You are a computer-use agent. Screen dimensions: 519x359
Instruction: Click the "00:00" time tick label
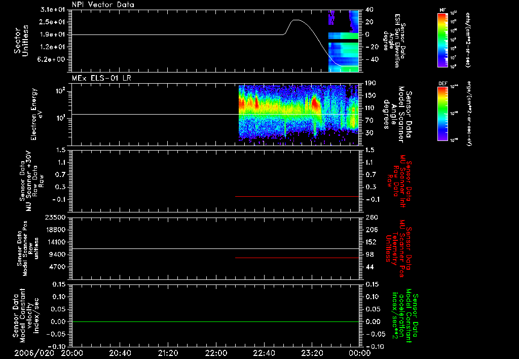(360, 353)
